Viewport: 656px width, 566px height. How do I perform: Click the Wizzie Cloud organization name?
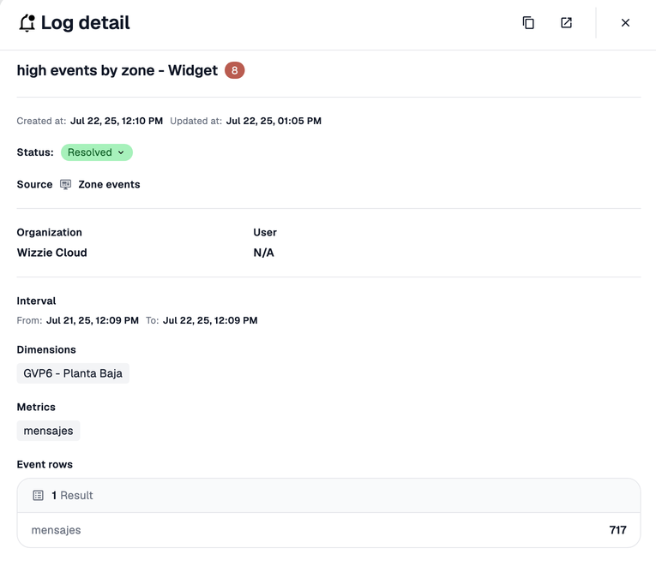coord(52,253)
